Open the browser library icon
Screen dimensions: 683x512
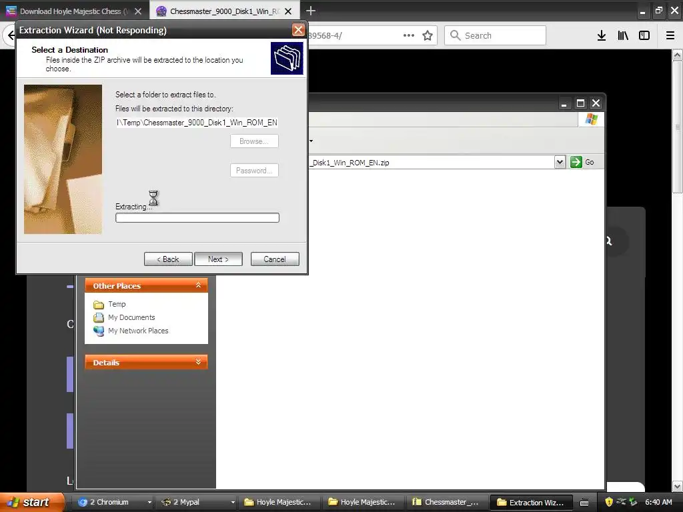[623, 35]
